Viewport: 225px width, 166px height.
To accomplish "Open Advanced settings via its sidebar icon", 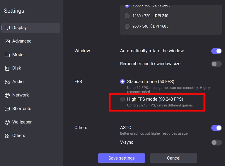I will [x=7, y=41].
